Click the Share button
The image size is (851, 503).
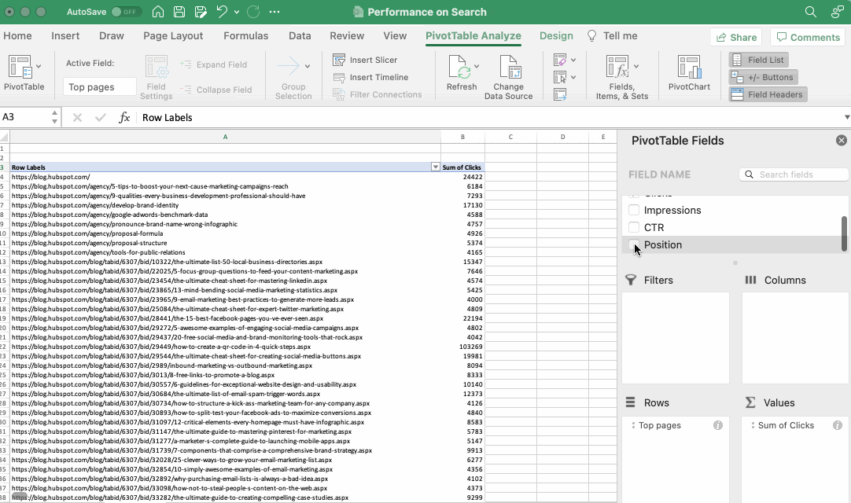pyautogui.click(x=736, y=37)
